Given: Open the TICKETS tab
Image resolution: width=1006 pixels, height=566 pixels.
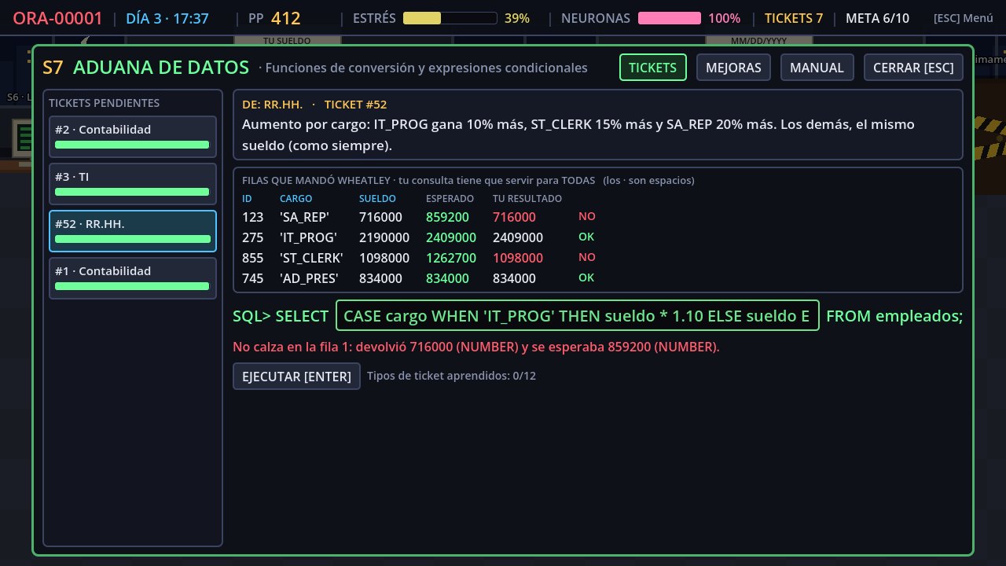Looking at the screenshot, I should pos(653,68).
